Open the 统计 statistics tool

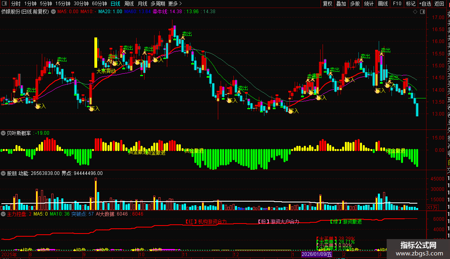[x=369, y=4]
